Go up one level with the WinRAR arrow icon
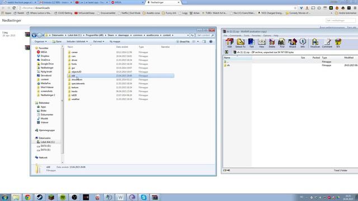Image resolution: width=358 pixels, height=201 pixels. 227,52
